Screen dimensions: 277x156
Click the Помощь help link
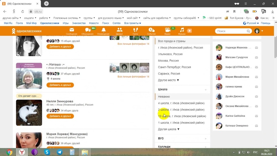[x=266, y=23]
